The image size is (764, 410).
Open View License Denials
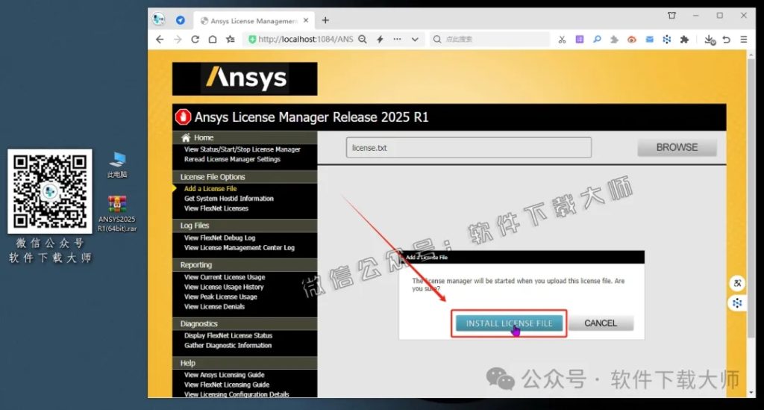[x=214, y=307]
